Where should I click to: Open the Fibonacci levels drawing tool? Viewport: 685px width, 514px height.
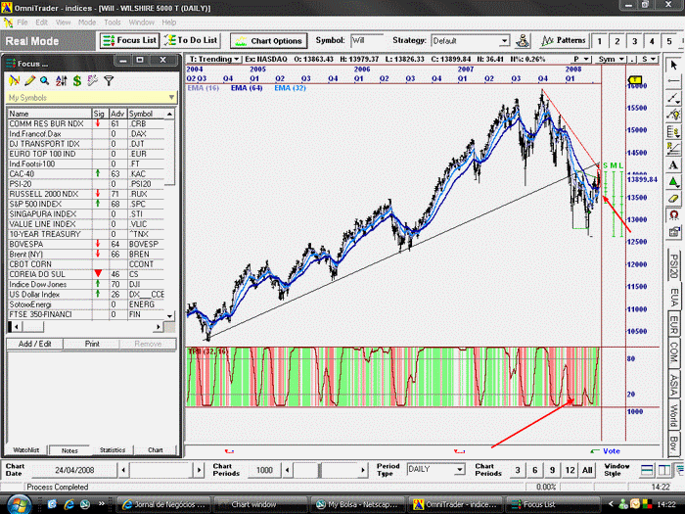[673, 131]
